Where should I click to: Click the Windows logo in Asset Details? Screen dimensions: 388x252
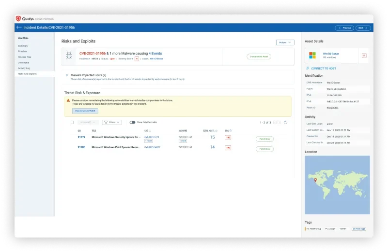312,55
